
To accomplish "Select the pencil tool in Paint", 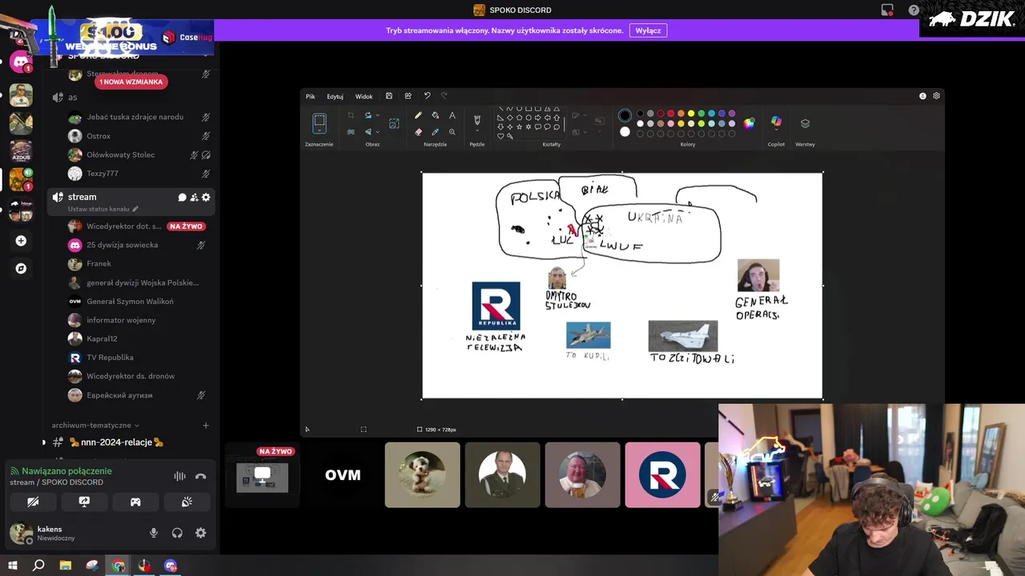I will [418, 115].
